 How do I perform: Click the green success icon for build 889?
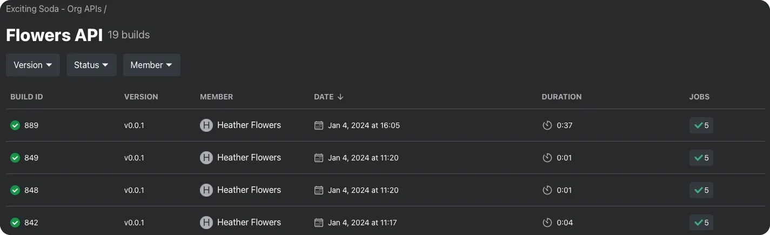point(15,125)
